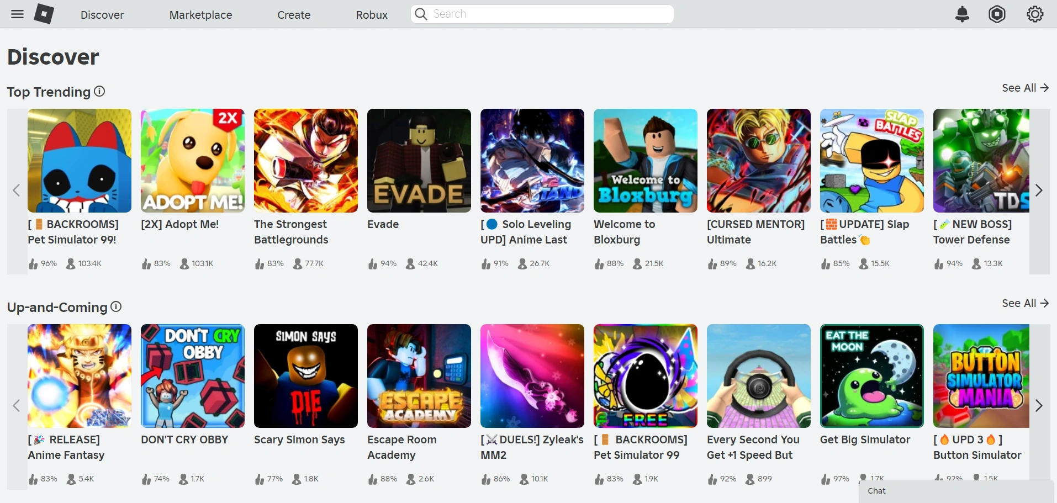See all Top Trending experiences
The height and width of the screenshot is (503, 1057).
(1025, 88)
